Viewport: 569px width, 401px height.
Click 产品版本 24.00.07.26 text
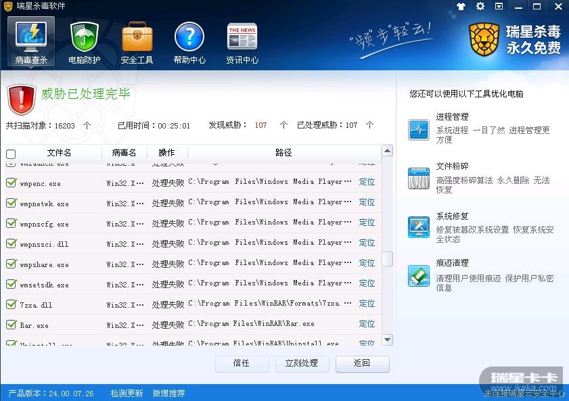[x=51, y=394]
